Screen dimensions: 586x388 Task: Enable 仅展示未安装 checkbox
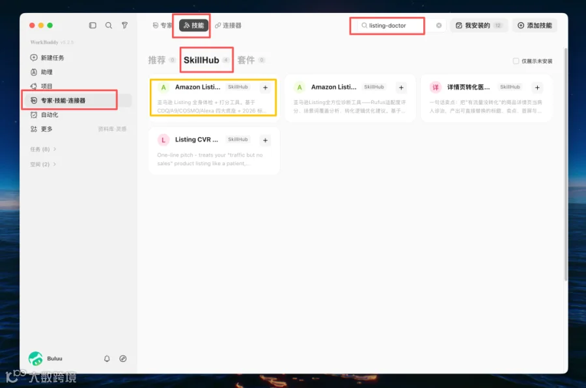[x=516, y=61]
